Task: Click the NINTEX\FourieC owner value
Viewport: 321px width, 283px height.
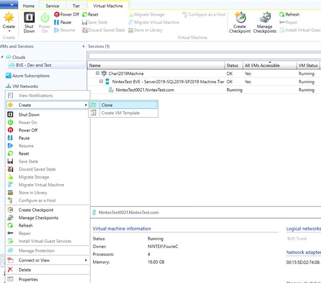Action: (163, 247)
